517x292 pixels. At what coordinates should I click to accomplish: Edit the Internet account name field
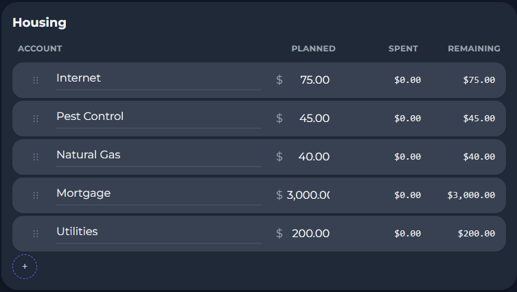[158, 79]
